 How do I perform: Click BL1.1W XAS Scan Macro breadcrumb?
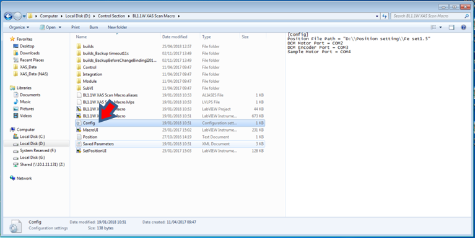(x=154, y=16)
